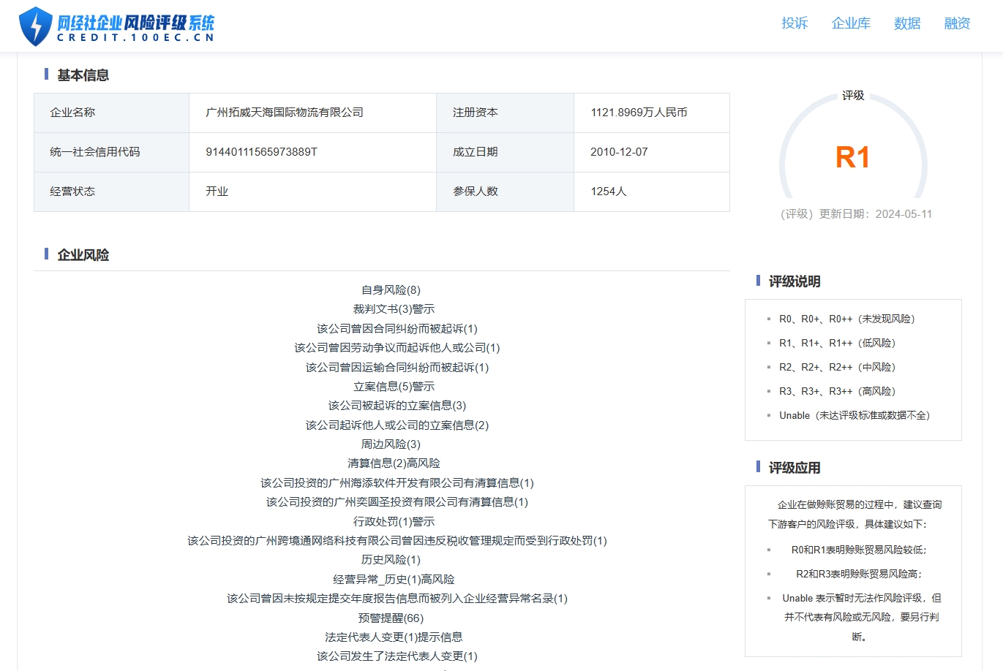Click the 评级应用 heading

[x=794, y=469]
